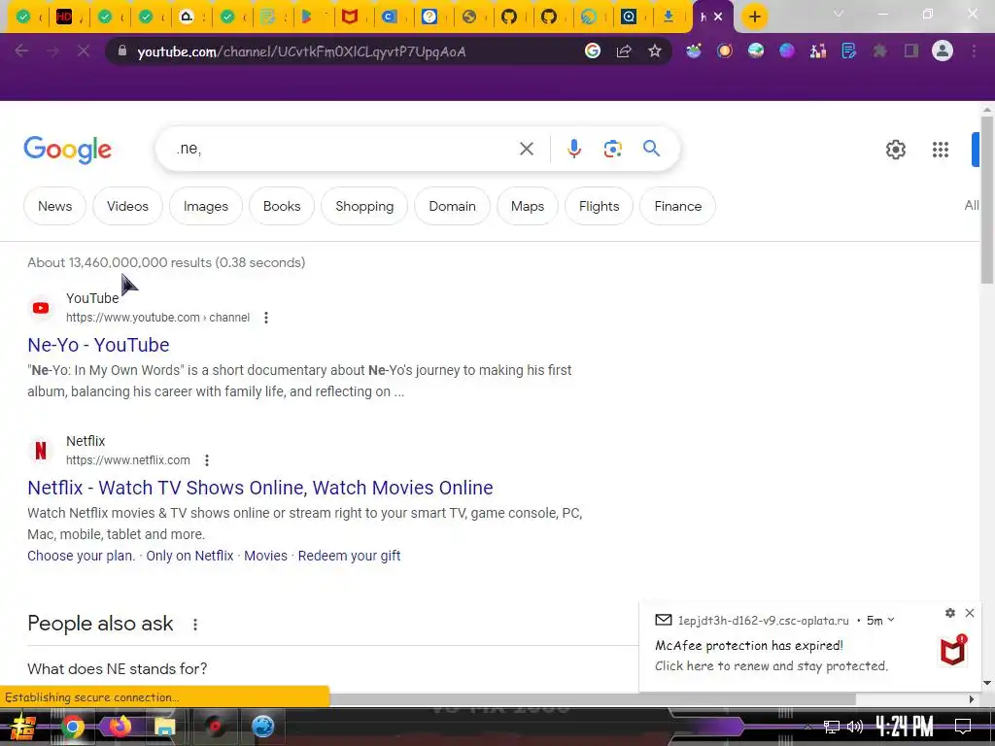Open Choose your plan sitelink
The image size is (995, 746).
(x=82, y=556)
